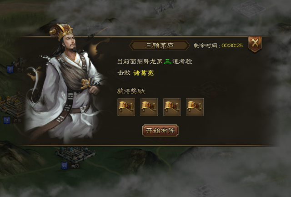Select the 南阳 city building on map
This screenshot has width=291, height=197.
[x=75, y=154]
